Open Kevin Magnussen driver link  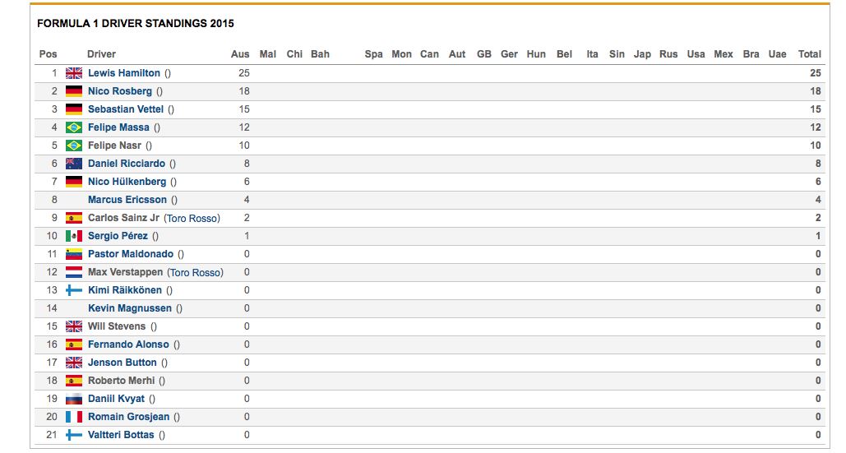130,308
